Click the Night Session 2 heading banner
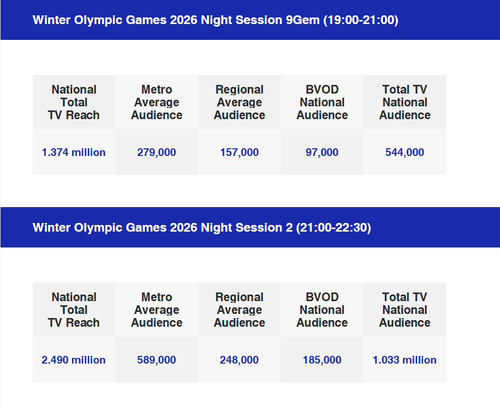 202,228
